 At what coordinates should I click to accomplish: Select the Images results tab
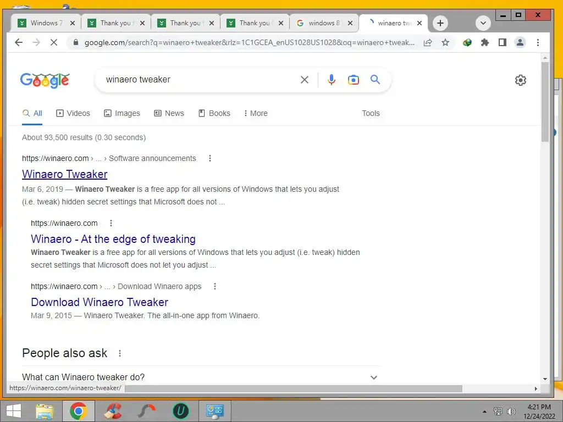tap(122, 113)
